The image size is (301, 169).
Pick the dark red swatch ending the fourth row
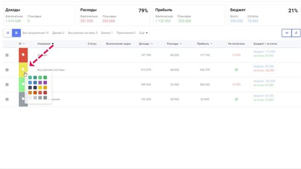tap(45, 93)
